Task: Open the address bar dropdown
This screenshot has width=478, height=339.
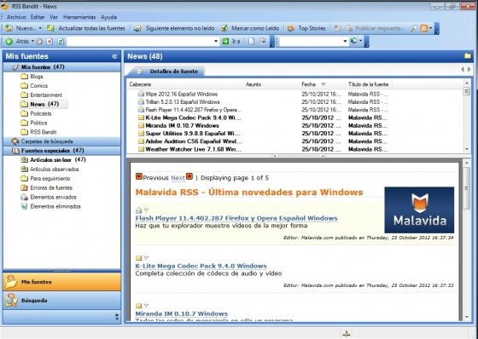Action: (x=216, y=42)
